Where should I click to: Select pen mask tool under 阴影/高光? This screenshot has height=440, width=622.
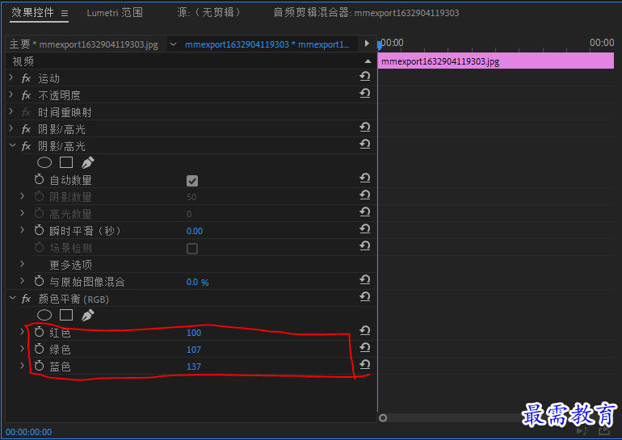pos(88,162)
